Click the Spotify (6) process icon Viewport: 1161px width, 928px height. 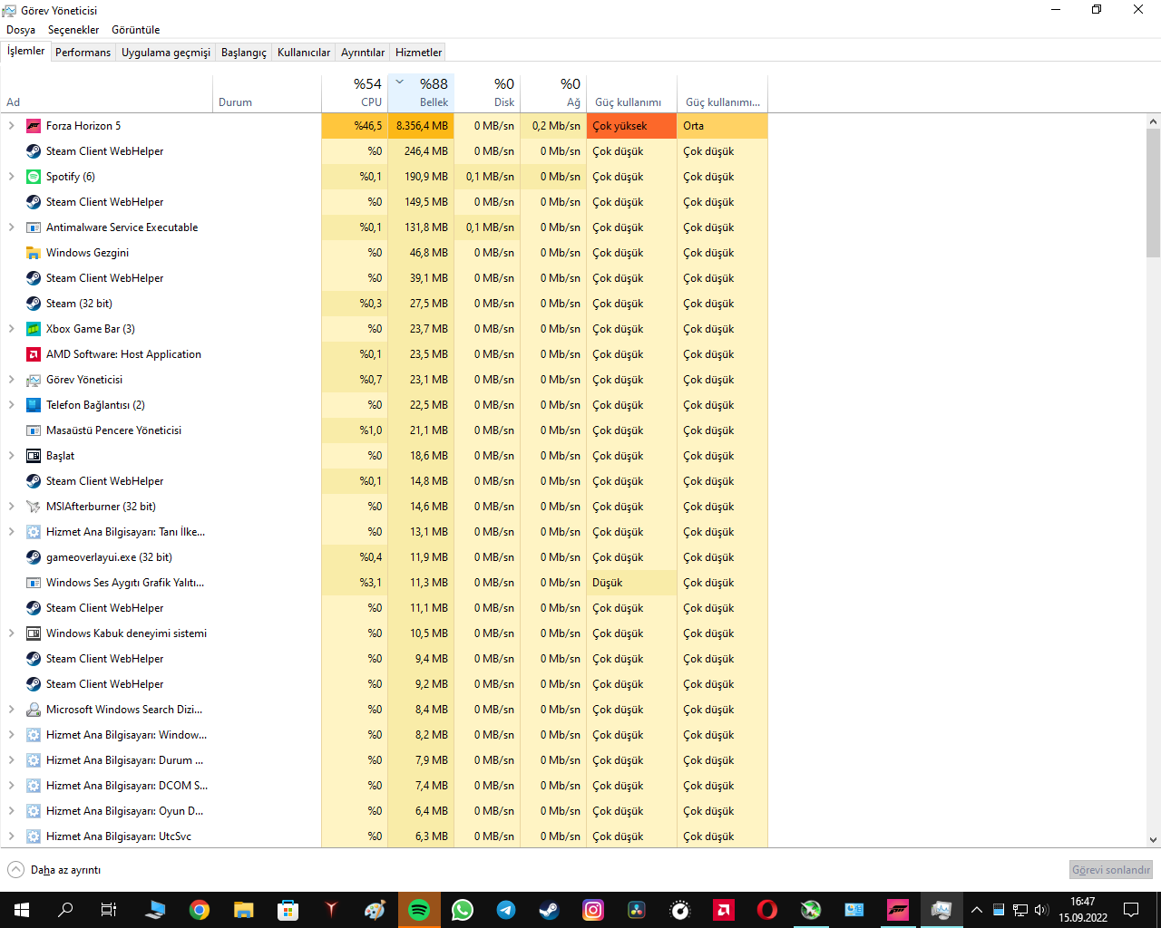[x=34, y=177]
